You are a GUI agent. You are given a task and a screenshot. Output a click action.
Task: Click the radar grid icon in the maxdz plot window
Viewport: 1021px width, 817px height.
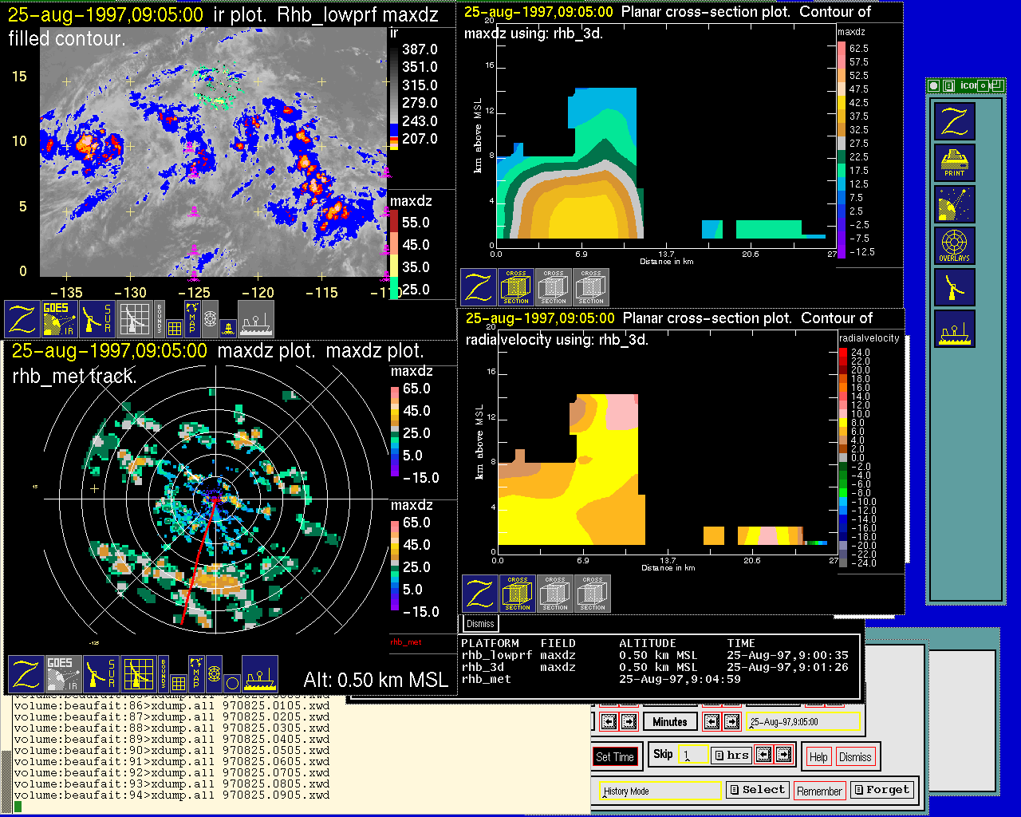point(138,674)
